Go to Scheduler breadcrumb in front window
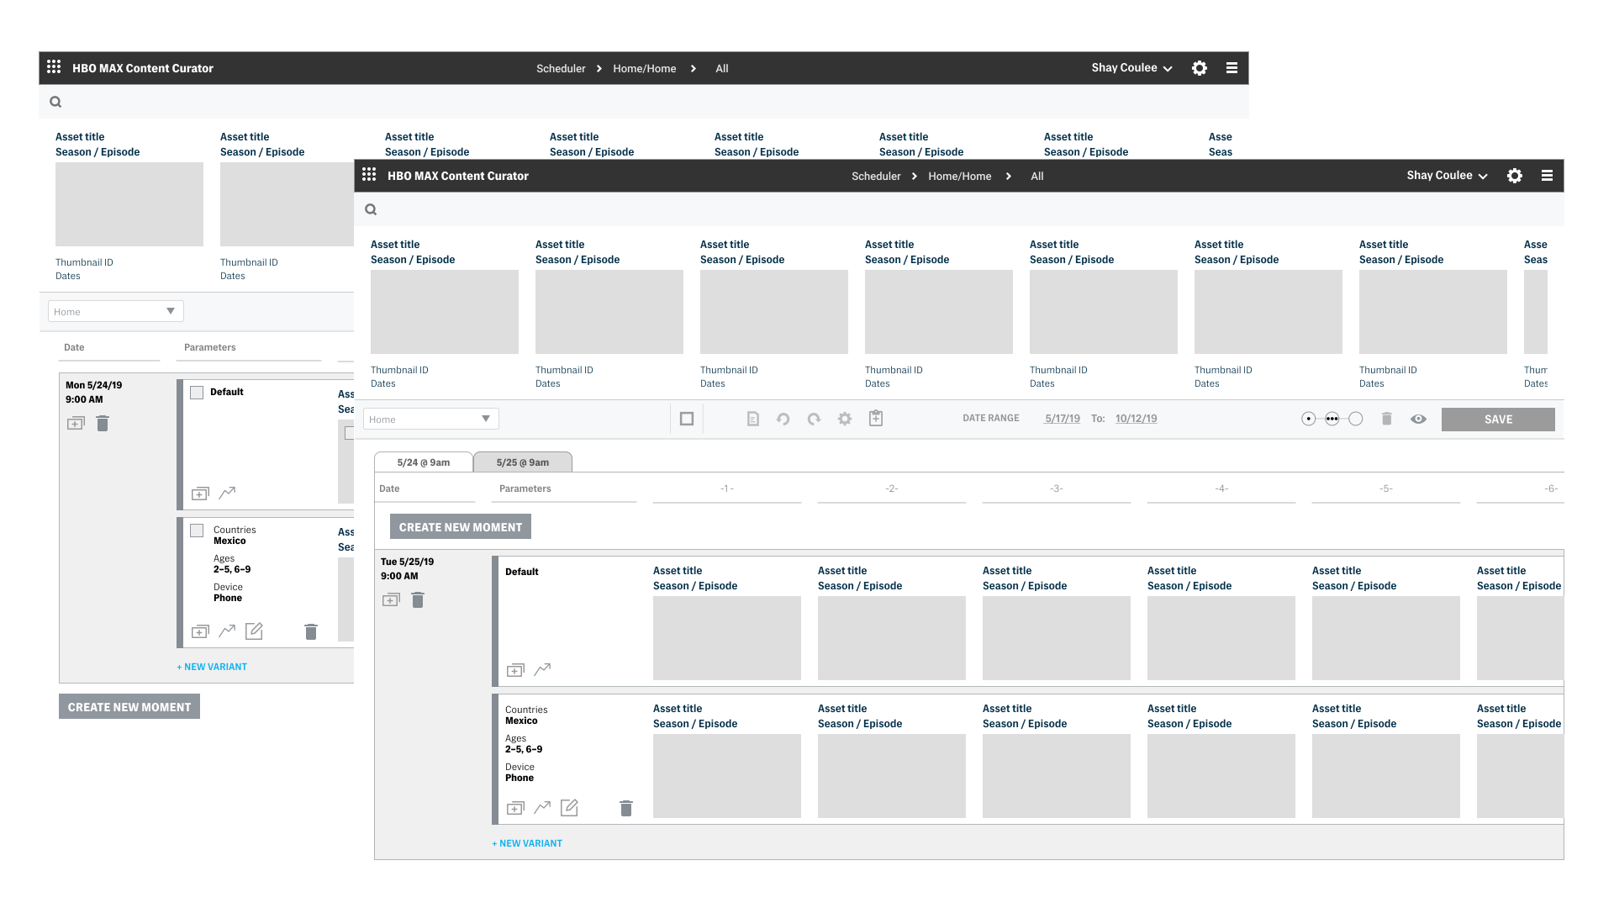Image resolution: width=1614 pixels, height=908 pixels. coord(876,176)
